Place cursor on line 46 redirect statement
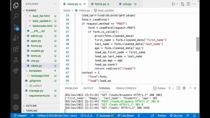 point(115,69)
